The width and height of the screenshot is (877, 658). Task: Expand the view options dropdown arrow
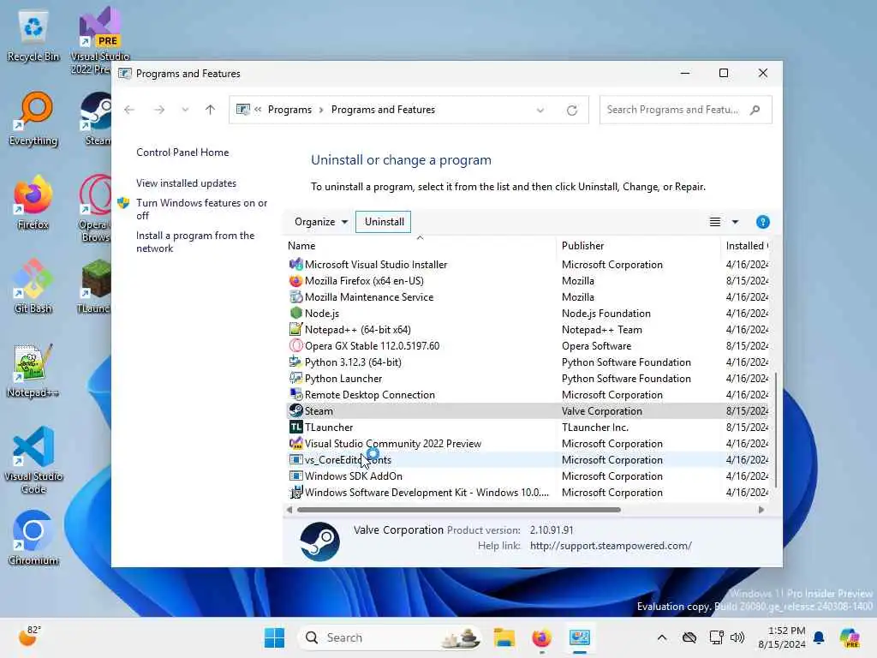click(x=735, y=222)
